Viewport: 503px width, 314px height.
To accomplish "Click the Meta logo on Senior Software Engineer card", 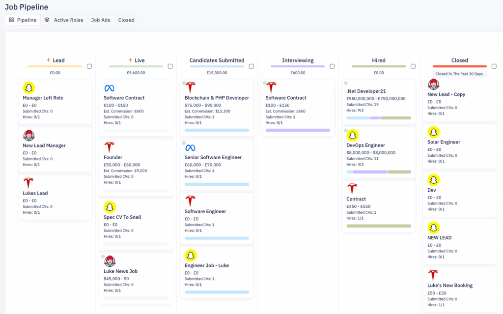I will click(x=190, y=147).
